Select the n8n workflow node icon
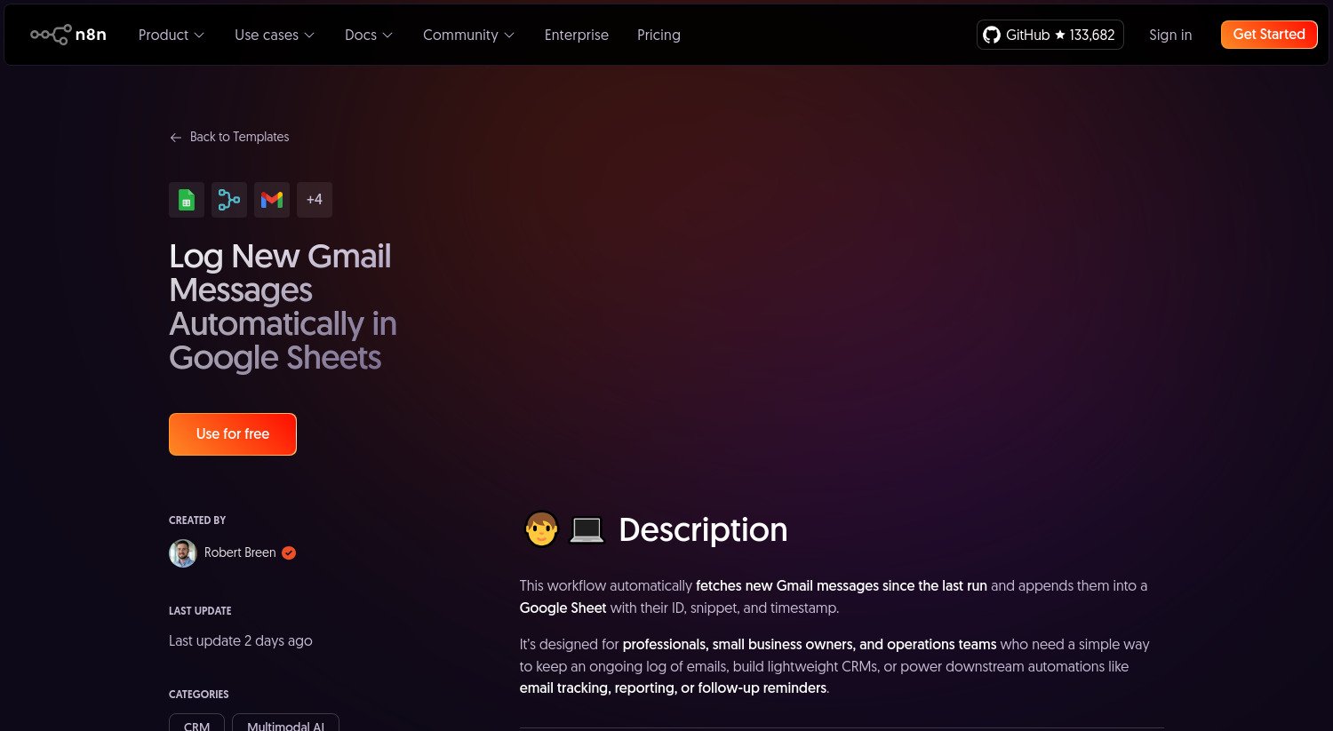Viewport: 1333px width, 731px height. click(229, 200)
